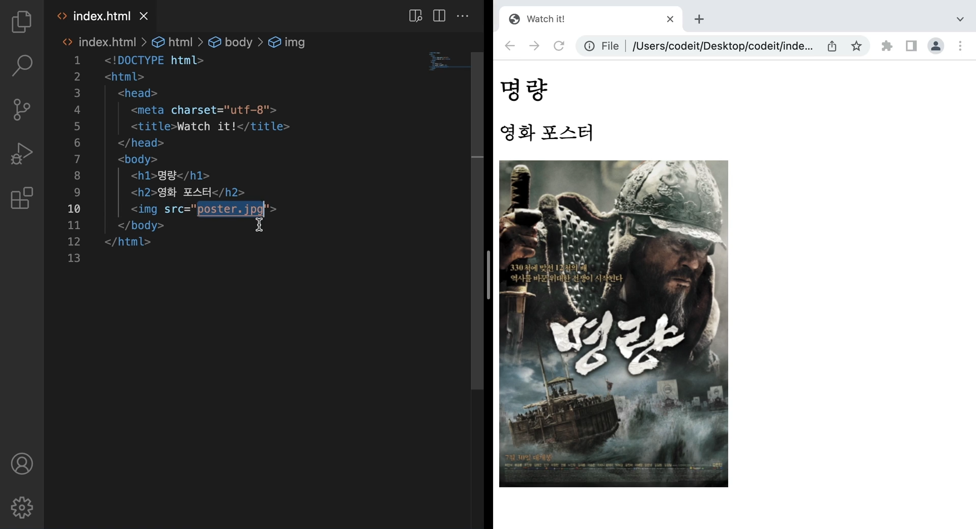The image size is (976, 529).
Task: Click the opening <head> tag on line 3
Action: 137,93
